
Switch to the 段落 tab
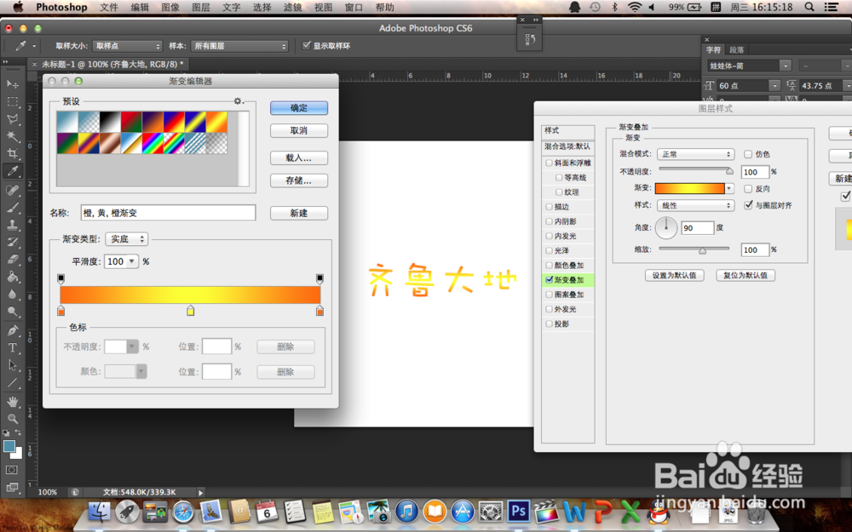[736, 50]
